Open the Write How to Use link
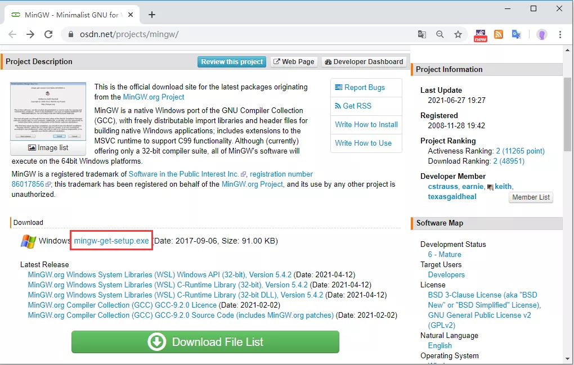The image size is (574, 365). 363,143
